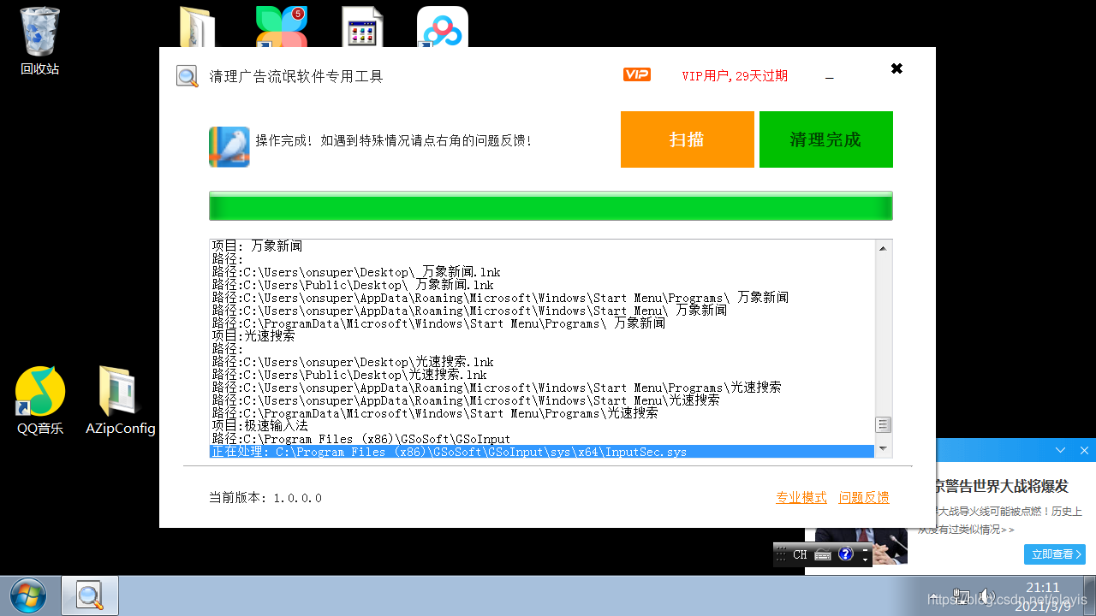
Task: Click the log scrollbar thumb
Action: [x=884, y=425]
